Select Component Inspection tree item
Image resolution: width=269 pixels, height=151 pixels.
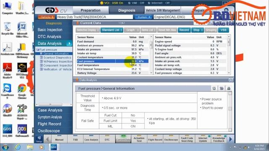click(58, 65)
